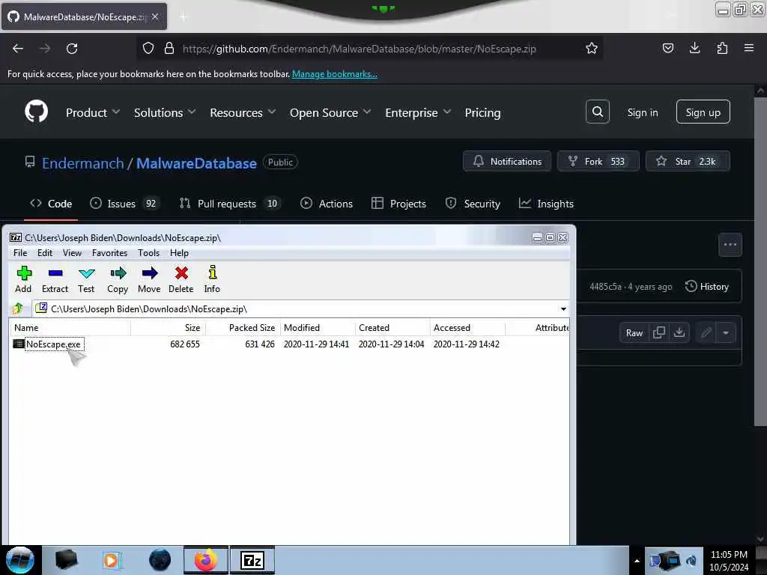Click the Copy toolbar icon in 7-Zip
767x575 pixels.
pos(118,280)
